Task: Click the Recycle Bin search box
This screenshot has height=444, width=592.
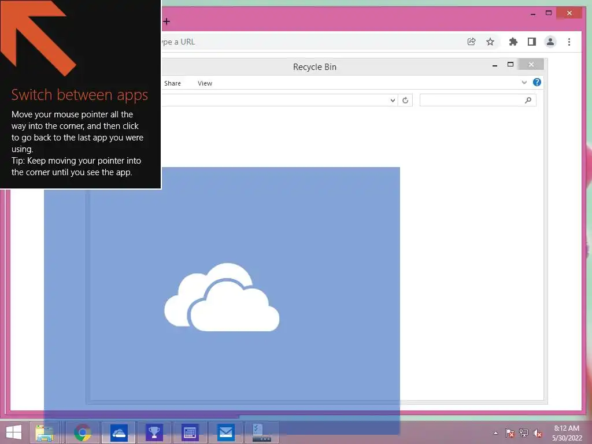Action: pos(478,101)
